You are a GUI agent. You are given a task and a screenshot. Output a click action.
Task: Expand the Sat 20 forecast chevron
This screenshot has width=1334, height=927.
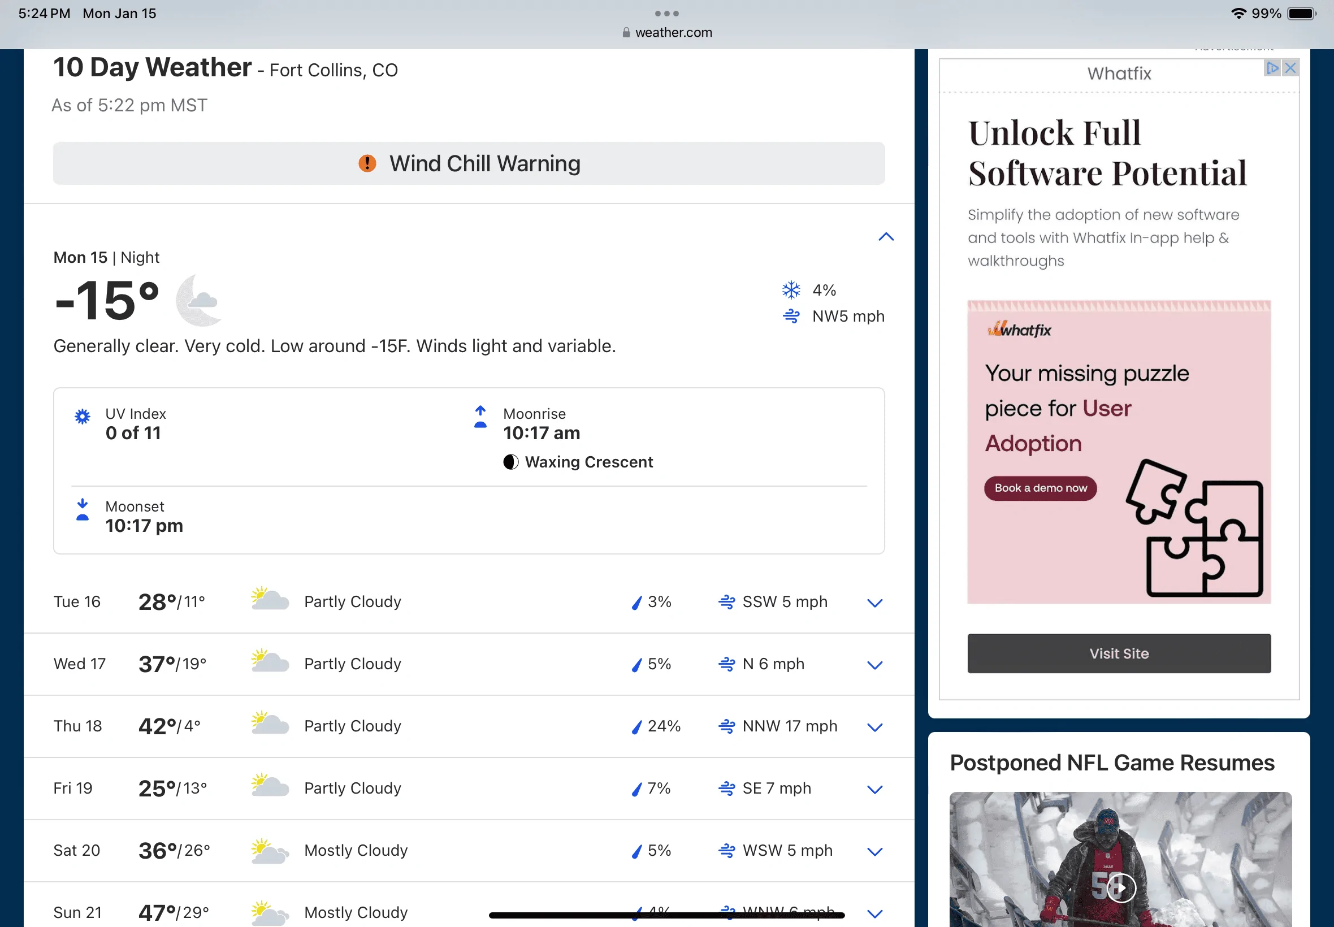click(874, 851)
